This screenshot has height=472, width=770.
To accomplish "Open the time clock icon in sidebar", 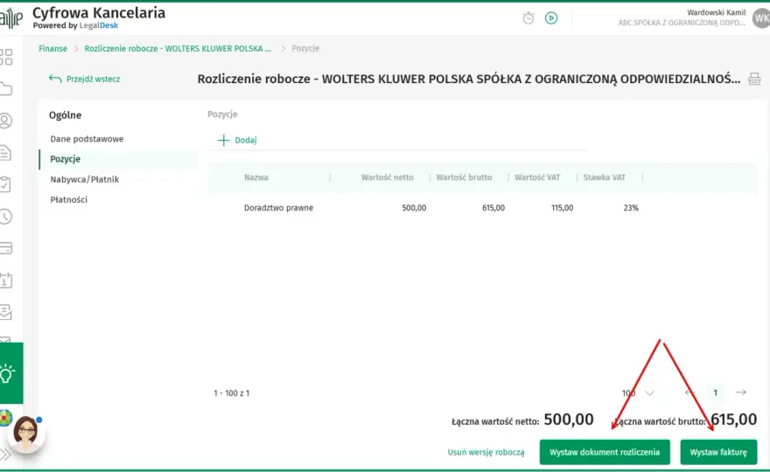I will 5,217.
